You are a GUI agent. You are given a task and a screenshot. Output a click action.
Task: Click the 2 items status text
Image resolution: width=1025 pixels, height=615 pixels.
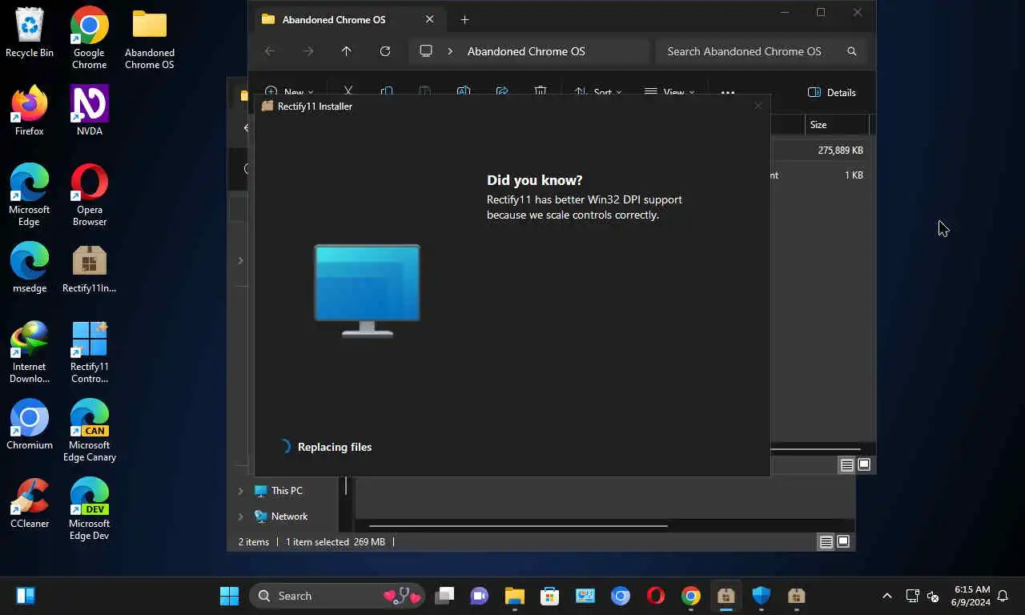coord(254,542)
